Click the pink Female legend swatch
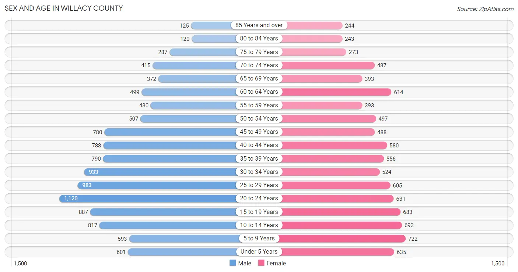Viewport: 518px width, 272px height. (x=261, y=263)
